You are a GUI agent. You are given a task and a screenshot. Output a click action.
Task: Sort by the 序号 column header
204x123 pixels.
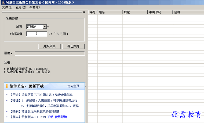(93, 12)
